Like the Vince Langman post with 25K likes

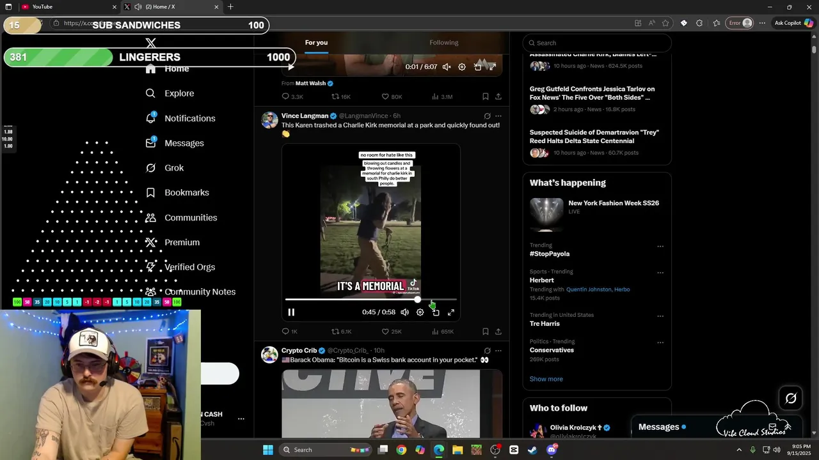[x=392, y=332]
